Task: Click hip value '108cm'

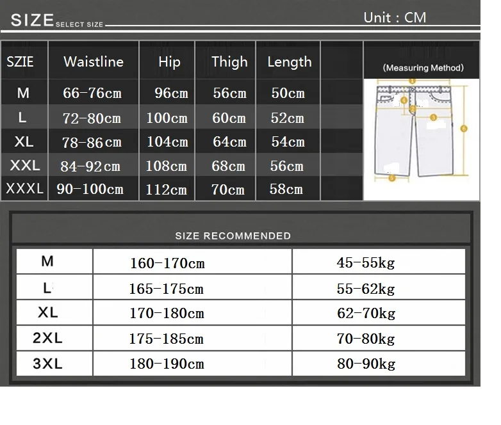Action: [166, 166]
